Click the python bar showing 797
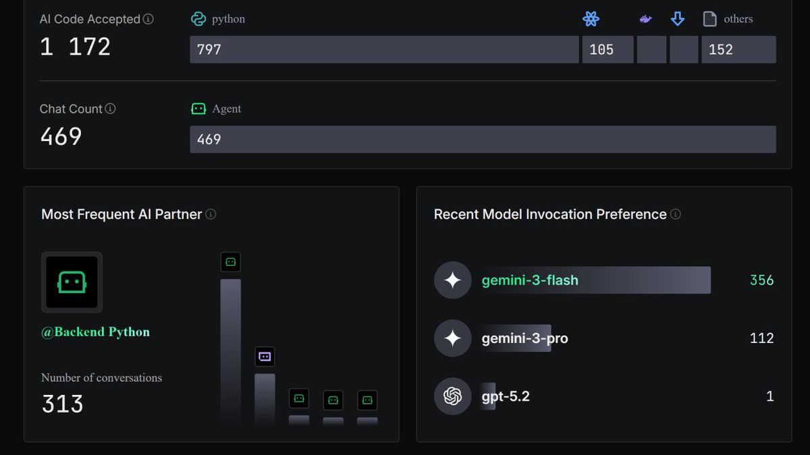The image size is (810, 455). (384, 49)
